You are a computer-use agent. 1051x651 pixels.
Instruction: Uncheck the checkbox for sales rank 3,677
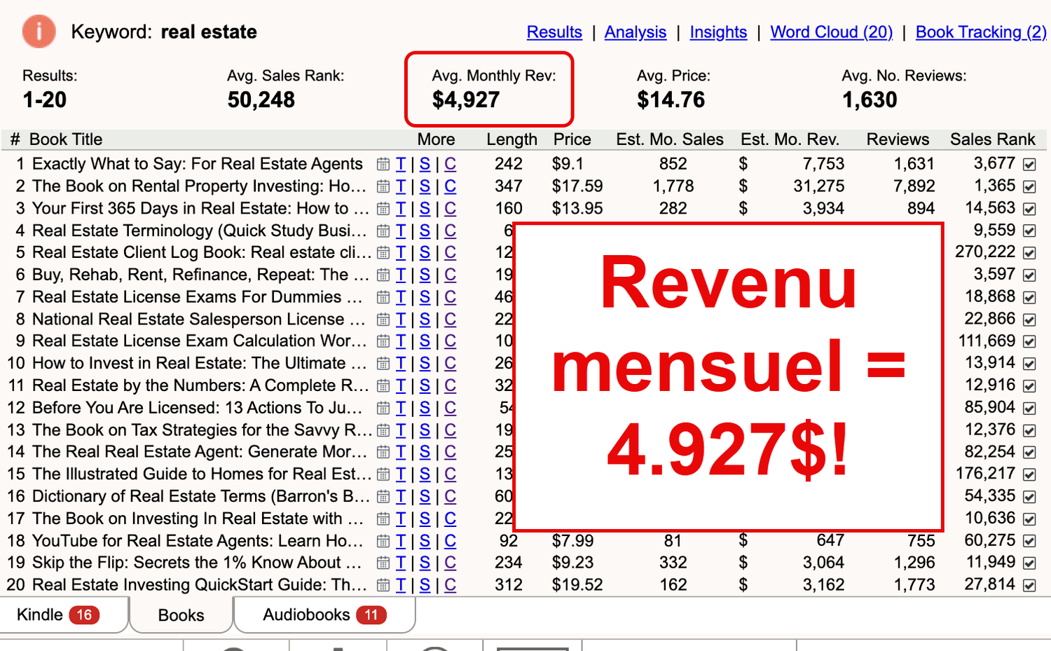pos(1029,165)
